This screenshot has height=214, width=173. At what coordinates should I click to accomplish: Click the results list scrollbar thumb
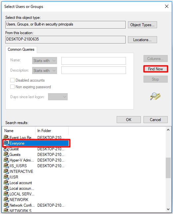(x=168, y=168)
